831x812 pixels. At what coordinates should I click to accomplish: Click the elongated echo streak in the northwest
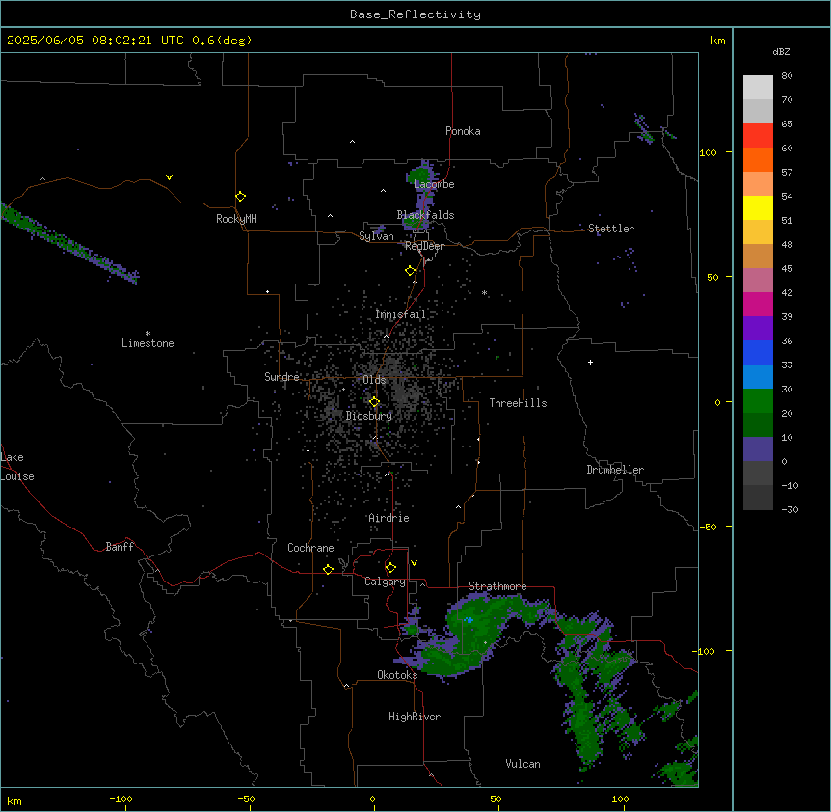tap(68, 243)
